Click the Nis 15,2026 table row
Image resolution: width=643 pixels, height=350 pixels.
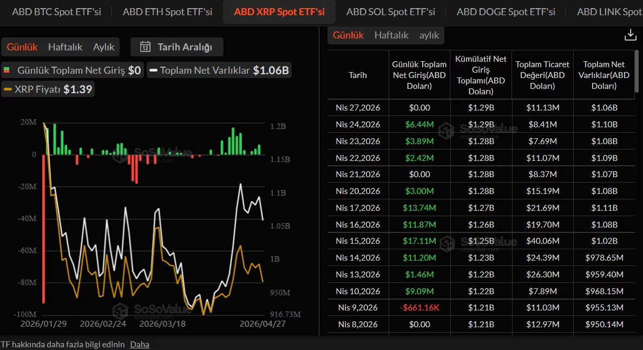481,241
